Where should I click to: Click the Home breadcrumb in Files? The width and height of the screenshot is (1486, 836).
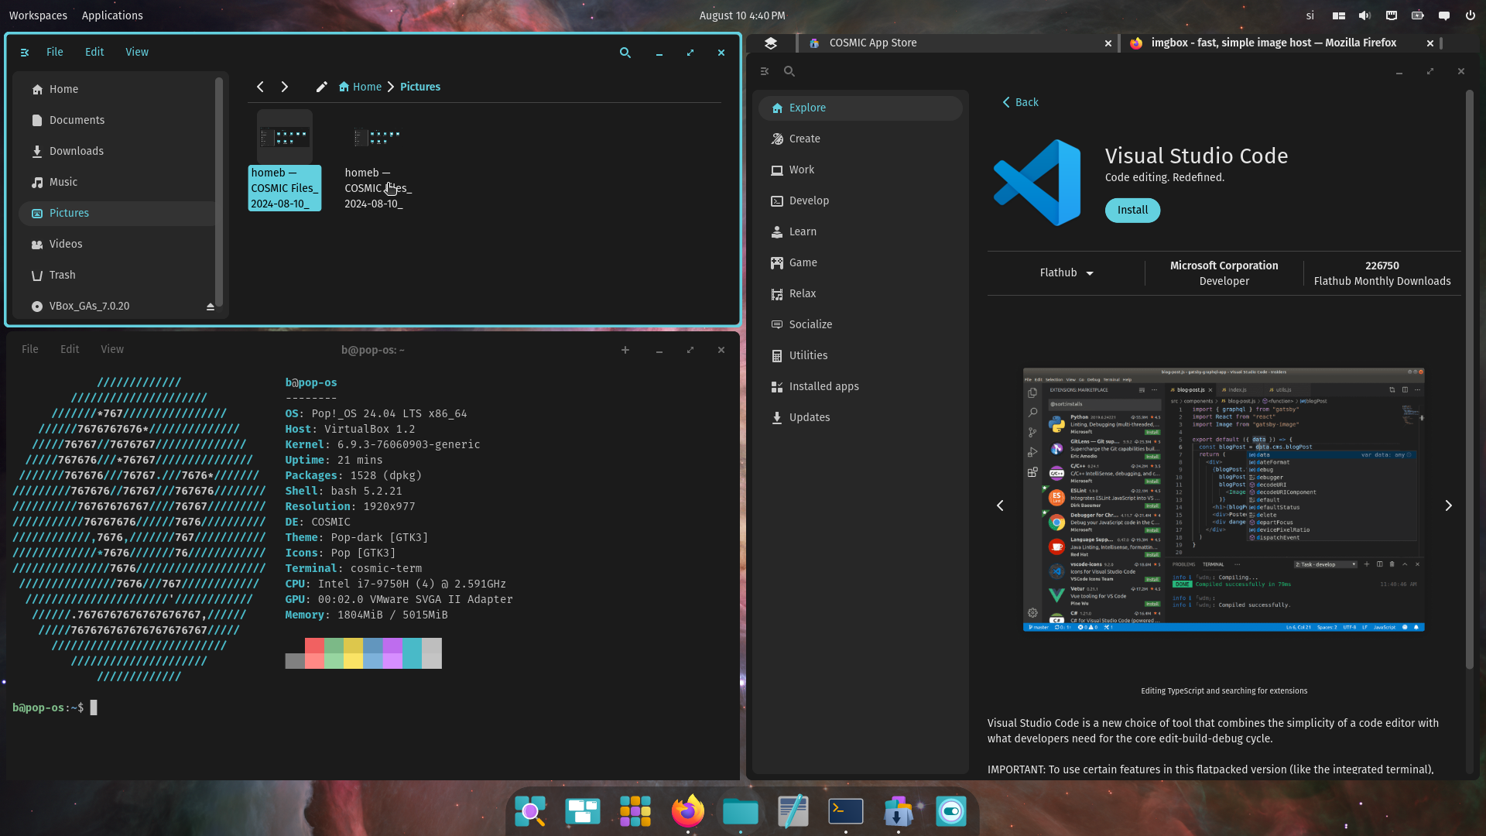tap(361, 87)
